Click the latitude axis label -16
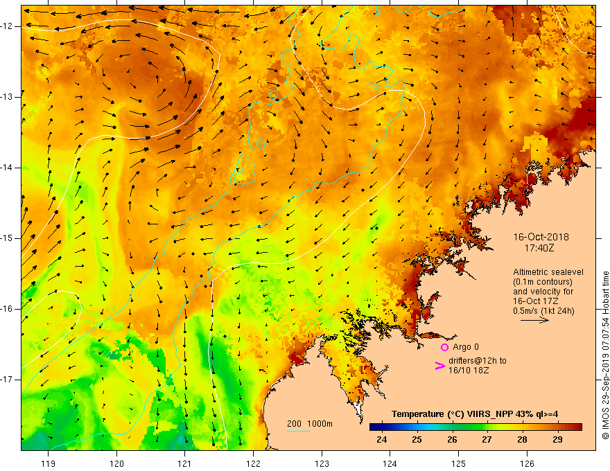 click(7, 309)
